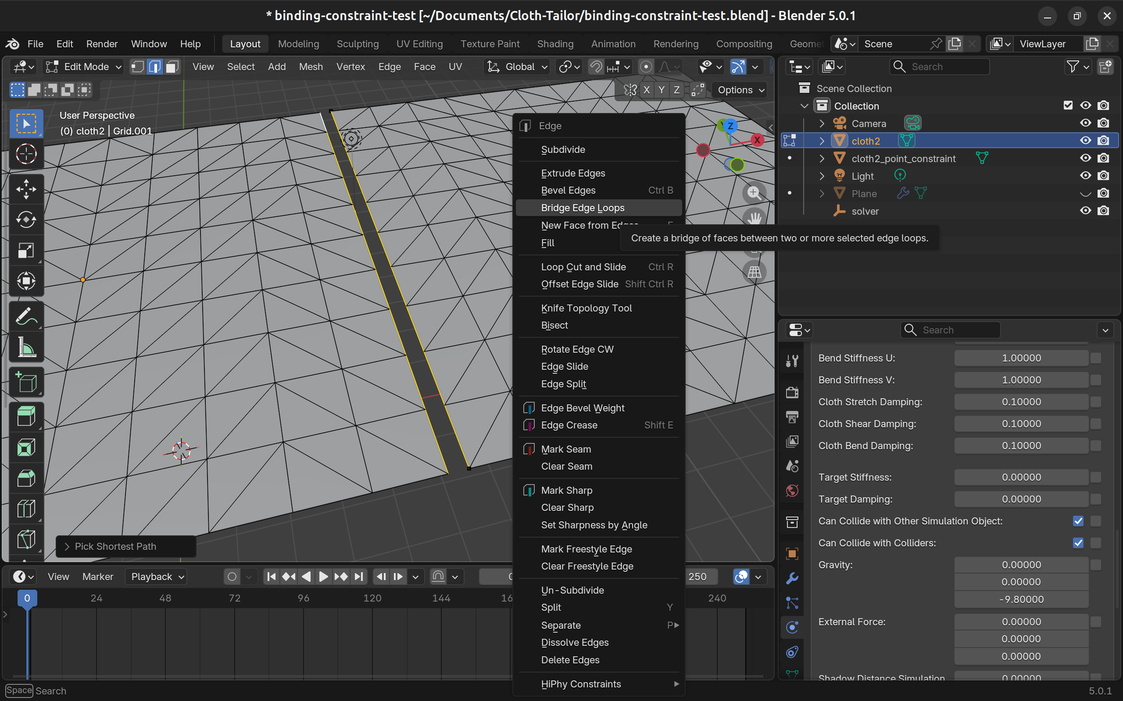Open the Physics properties tab icon
The height and width of the screenshot is (701, 1123).
coord(792,627)
